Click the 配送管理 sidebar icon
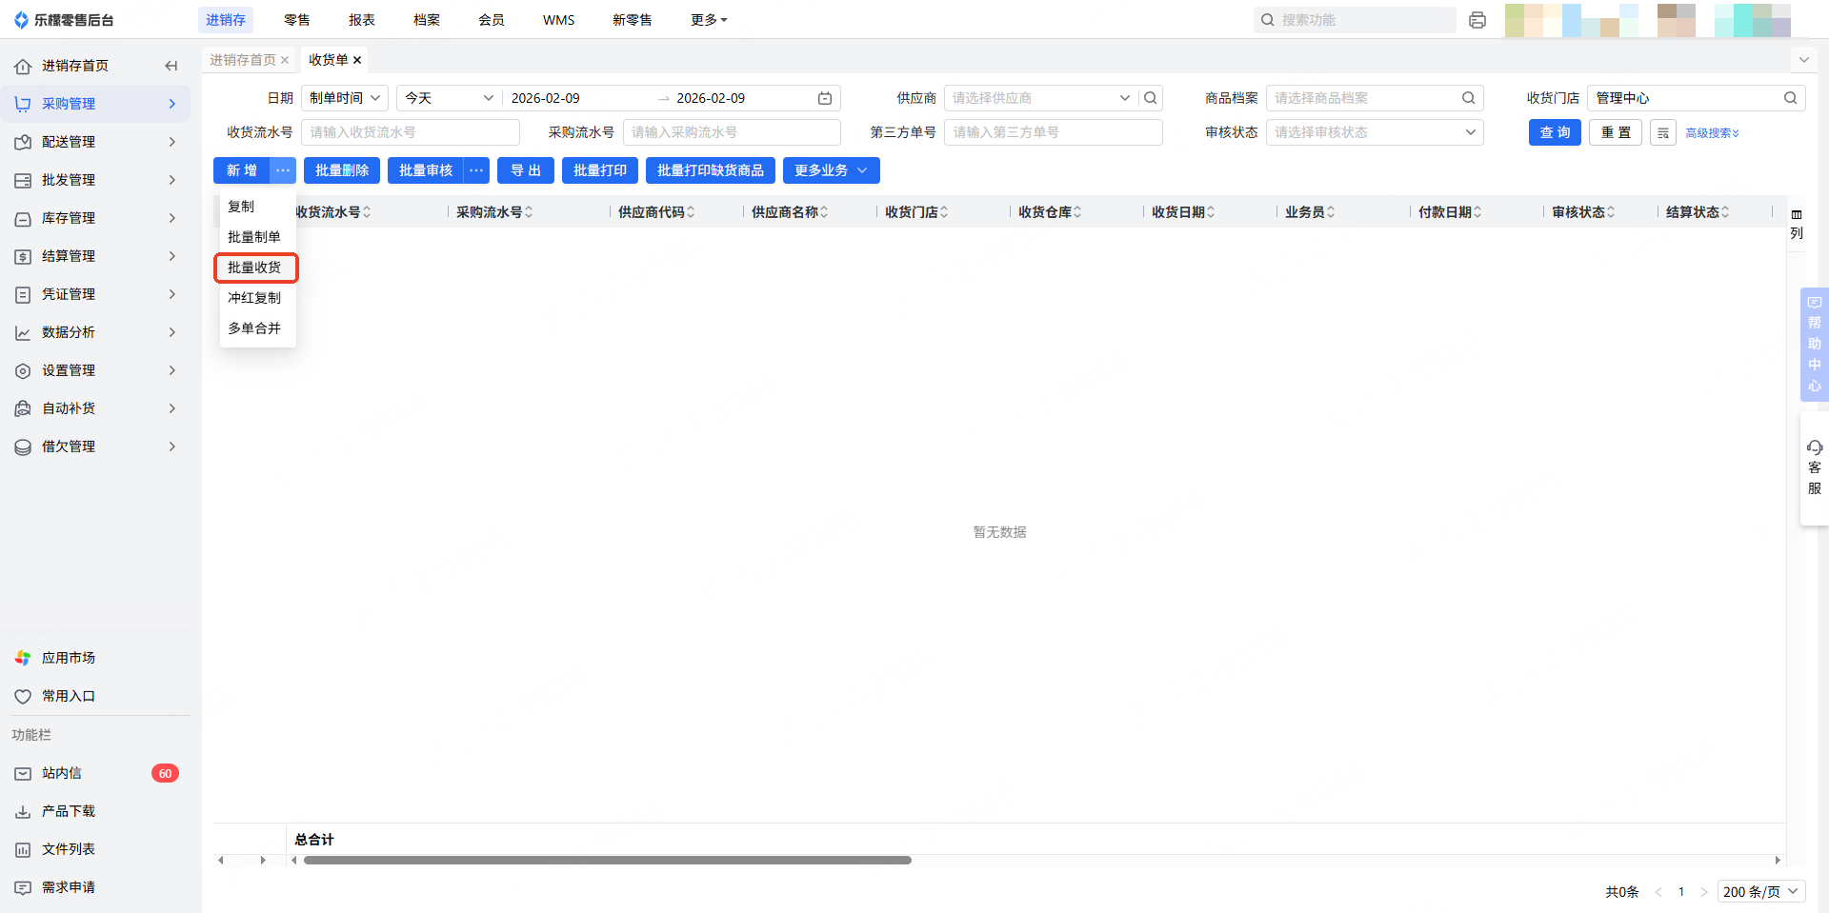This screenshot has width=1829, height=913. coord(23,142)
